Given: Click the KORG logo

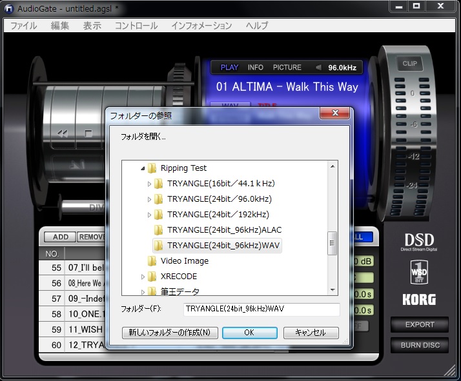Looking at the screenshot, I should [419, 300].
